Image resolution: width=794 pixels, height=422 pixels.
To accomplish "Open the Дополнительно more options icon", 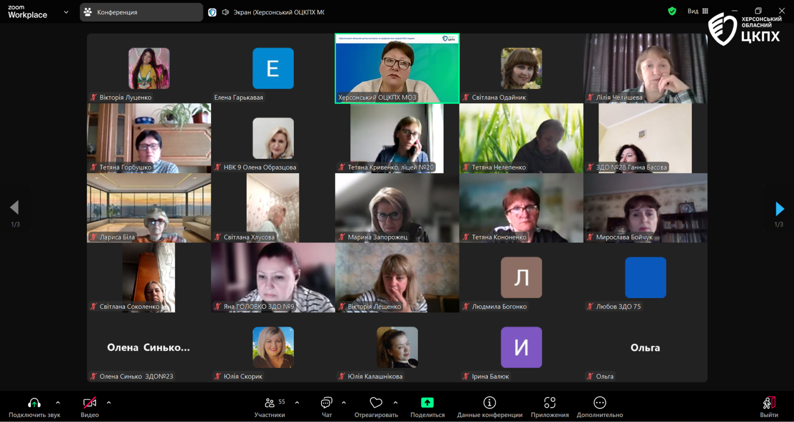I will [x=599, y=403].
